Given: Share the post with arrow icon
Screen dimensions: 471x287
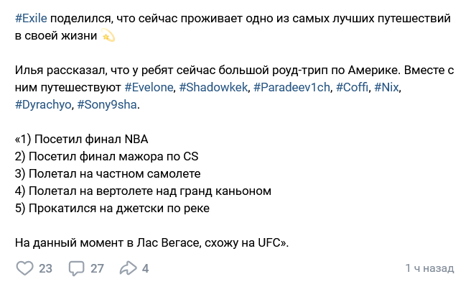Looking at the screenshot, I should (128, 268).
